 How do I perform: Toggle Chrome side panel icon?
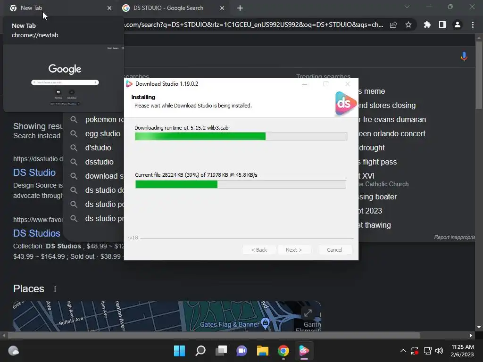click(442, 25)
